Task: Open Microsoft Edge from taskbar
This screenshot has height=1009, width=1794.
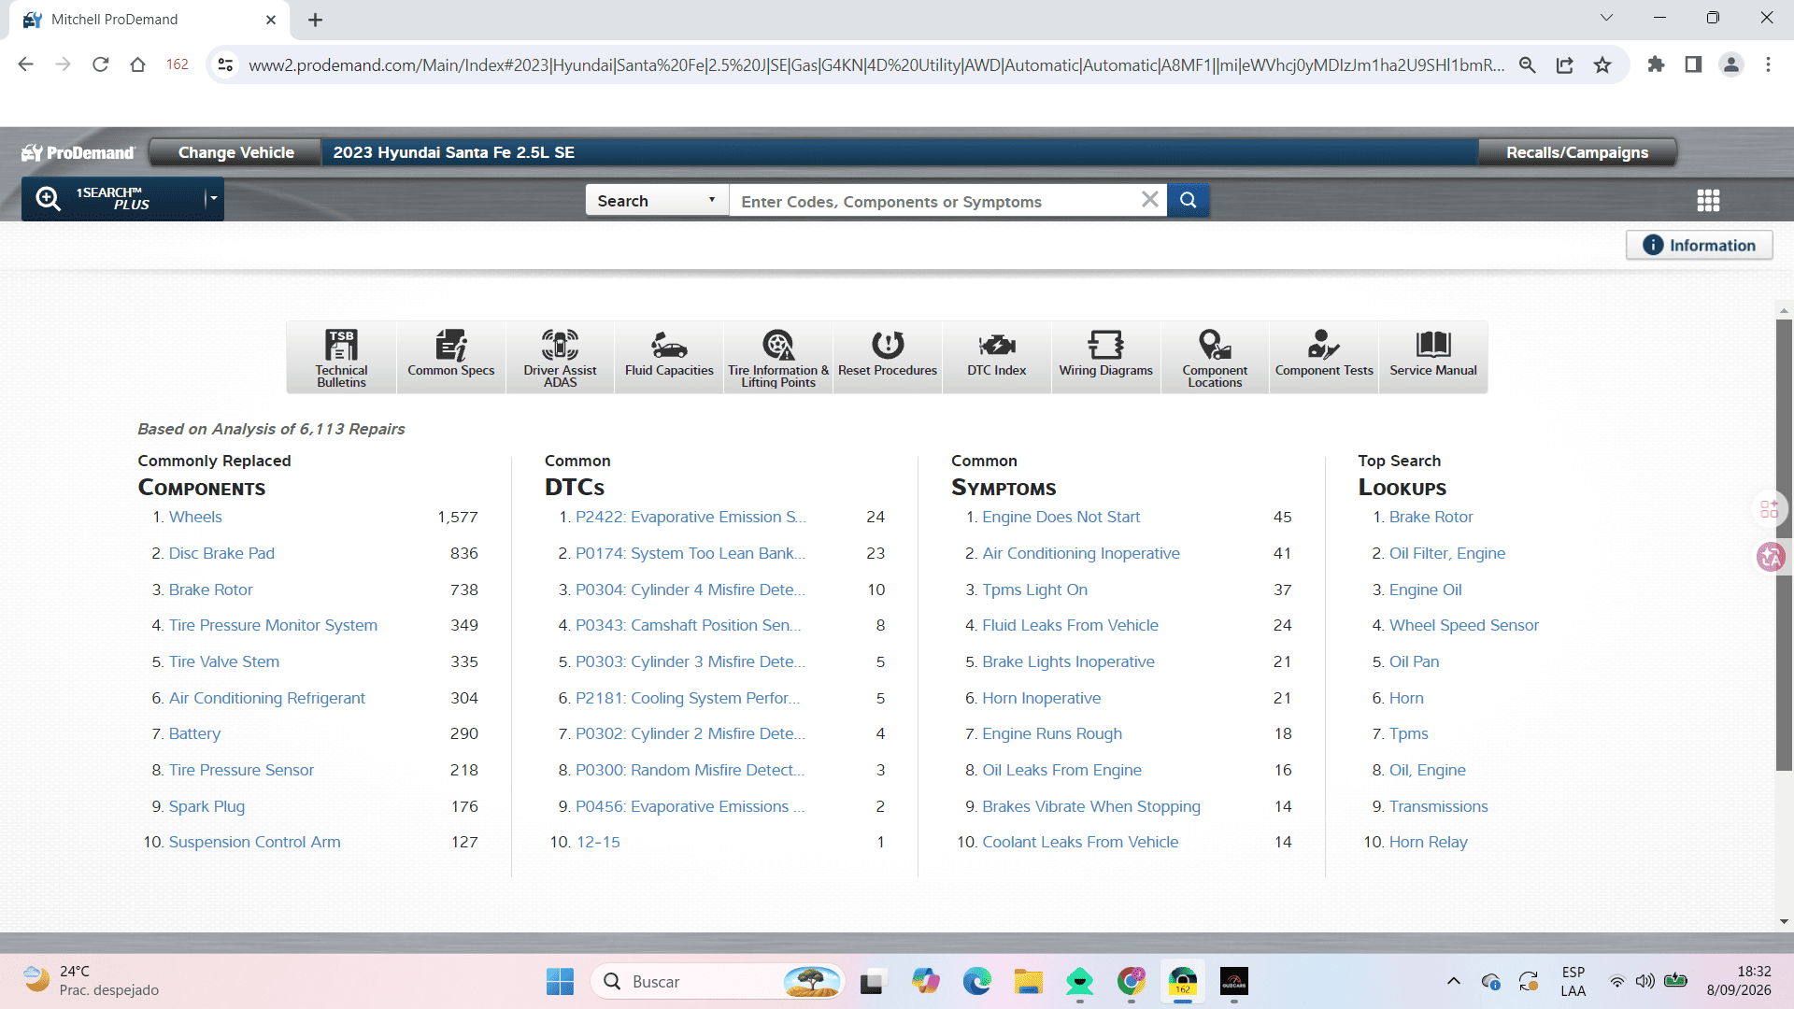Action: (x=976, y=981)
